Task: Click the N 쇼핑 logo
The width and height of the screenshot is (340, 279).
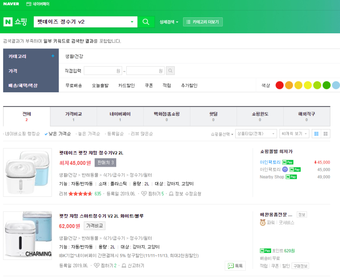Action: (x=15, y=22)
